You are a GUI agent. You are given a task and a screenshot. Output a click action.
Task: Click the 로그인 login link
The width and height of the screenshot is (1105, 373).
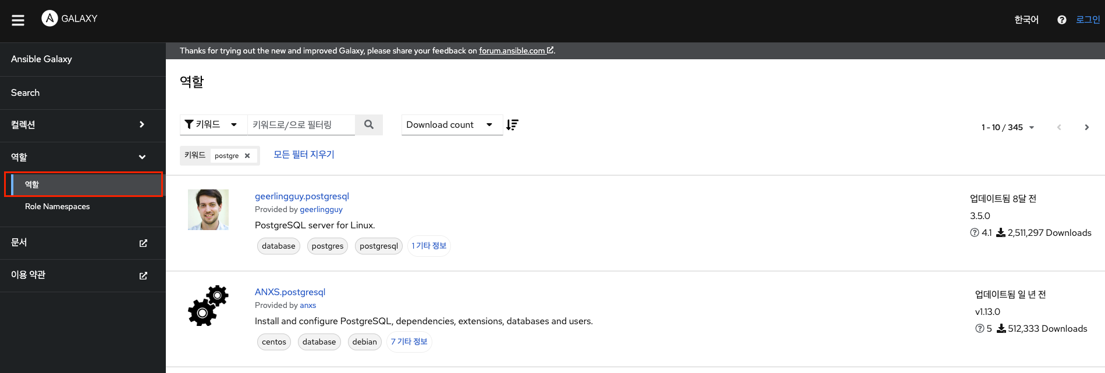pyautogui.click(x=1088, y=20)
